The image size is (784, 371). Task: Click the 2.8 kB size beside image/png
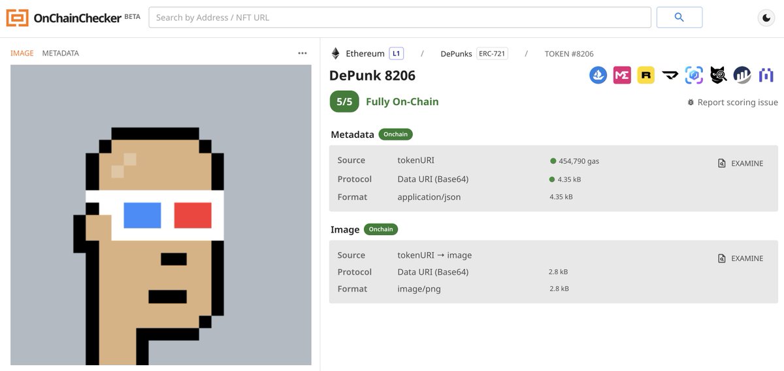[559, 289]
